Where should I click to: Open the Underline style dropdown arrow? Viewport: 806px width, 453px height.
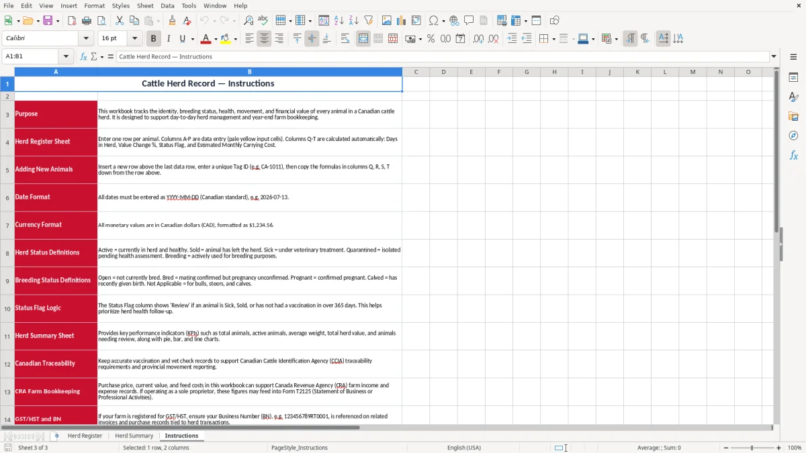click(192, 39)
